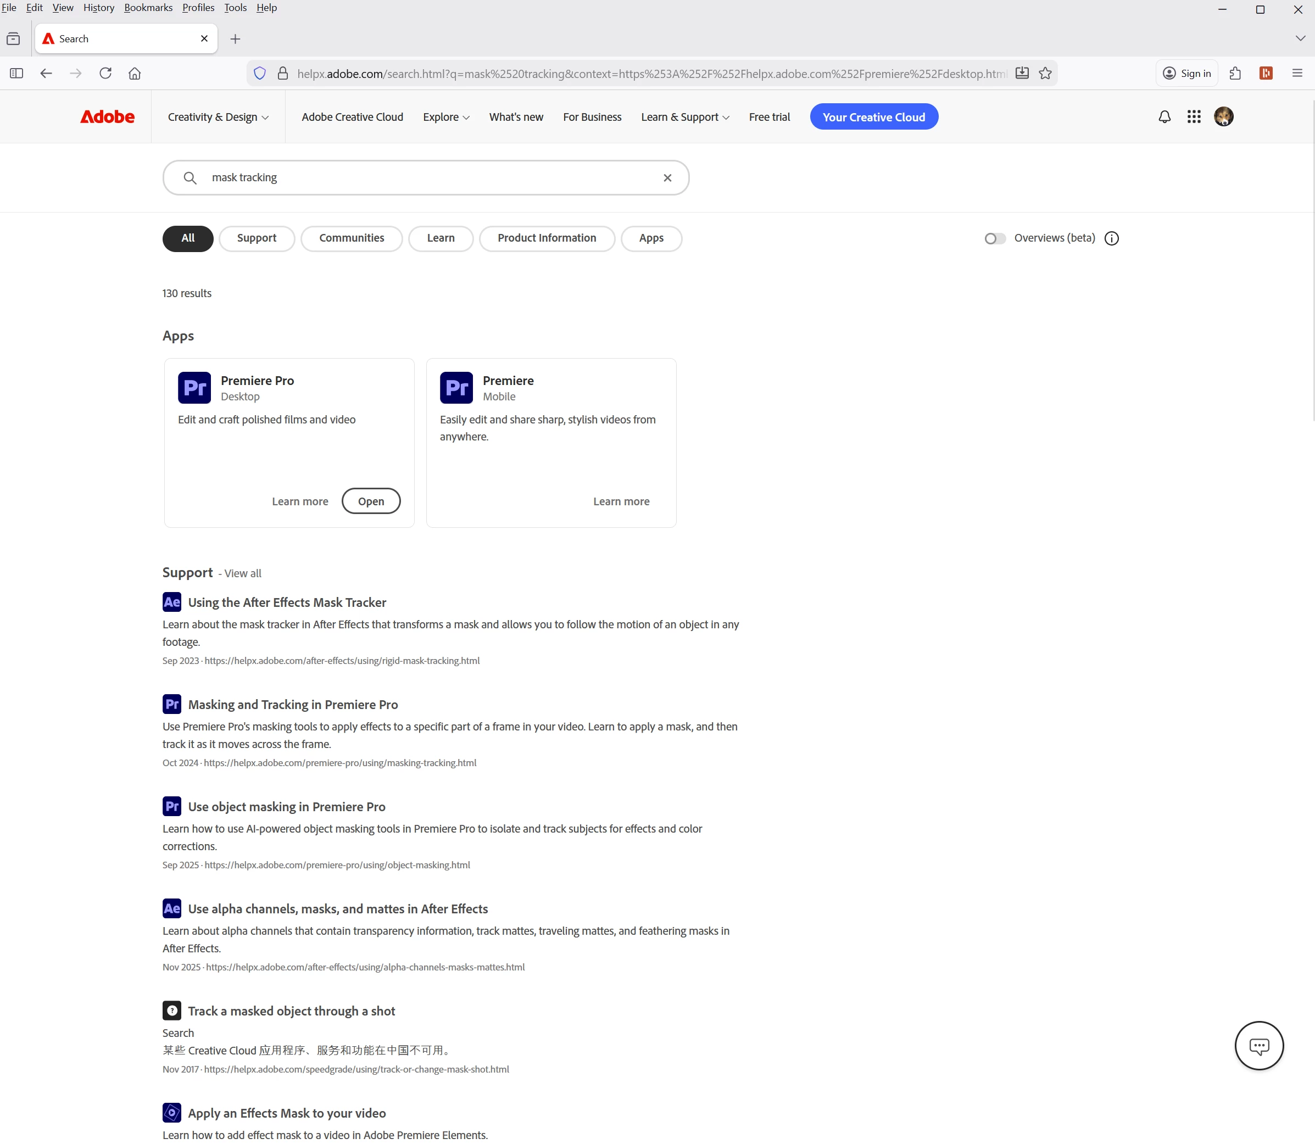
Task: Click the browser address bar URL
Action: coord(652,74)
